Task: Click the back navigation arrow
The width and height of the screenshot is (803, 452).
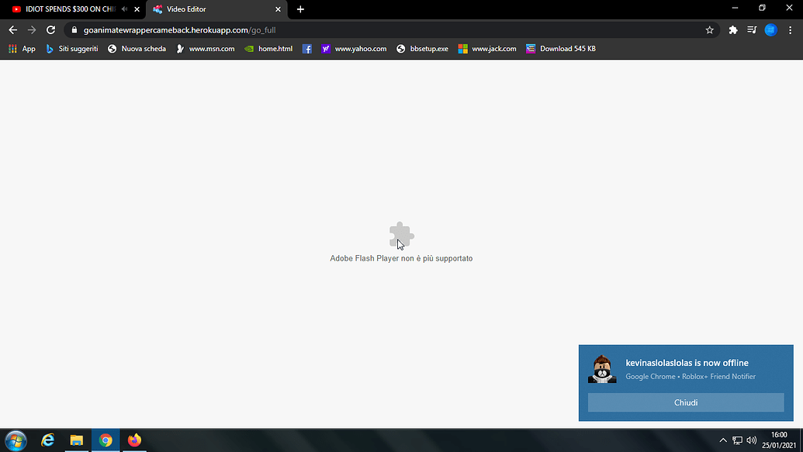Action: [12, 29]
